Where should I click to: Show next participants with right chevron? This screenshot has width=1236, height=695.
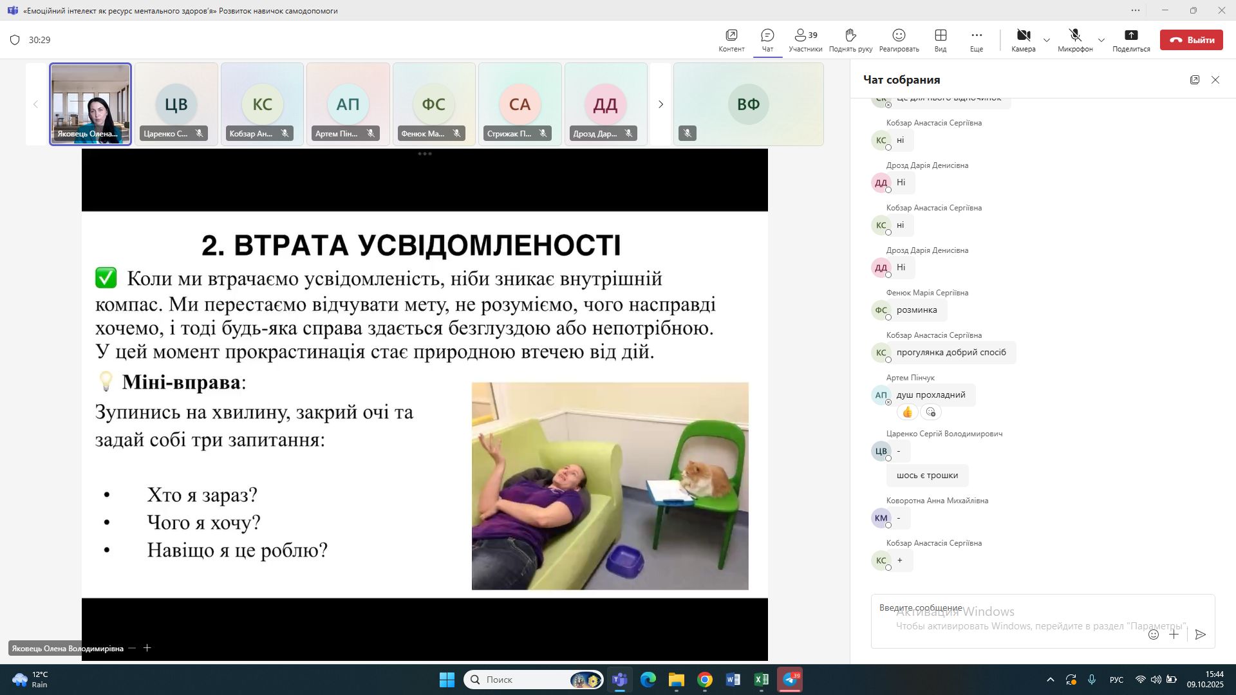[x=660, y=104]
